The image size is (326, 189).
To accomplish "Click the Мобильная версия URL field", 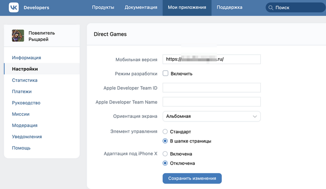I will [211, 60].
